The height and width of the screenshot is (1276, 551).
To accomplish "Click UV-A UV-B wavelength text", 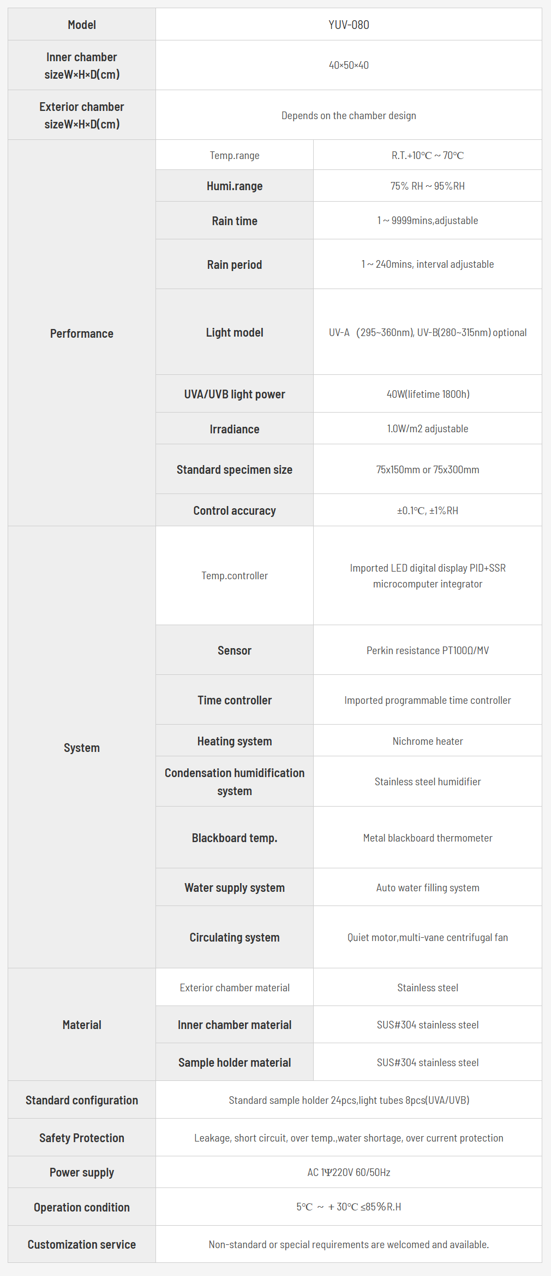I will pyautogui.click(x=428, y=332).
